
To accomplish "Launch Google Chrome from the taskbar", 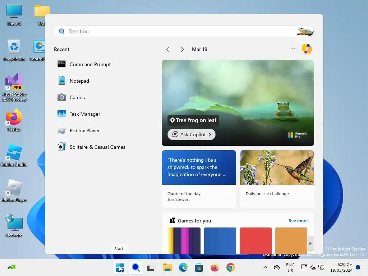I will [x=230, y=267].
